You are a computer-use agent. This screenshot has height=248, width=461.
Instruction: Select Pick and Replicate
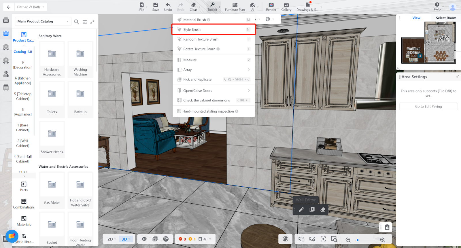[x=214, y=79]
